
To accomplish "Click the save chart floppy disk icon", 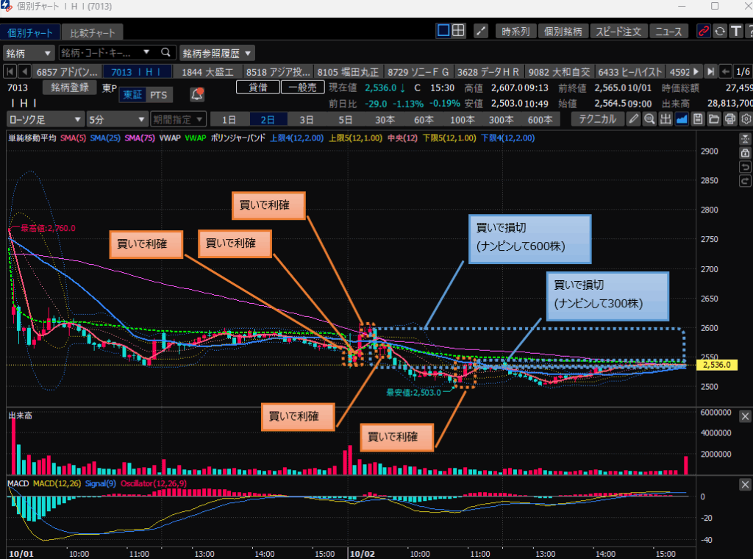I will pos(698,119).
